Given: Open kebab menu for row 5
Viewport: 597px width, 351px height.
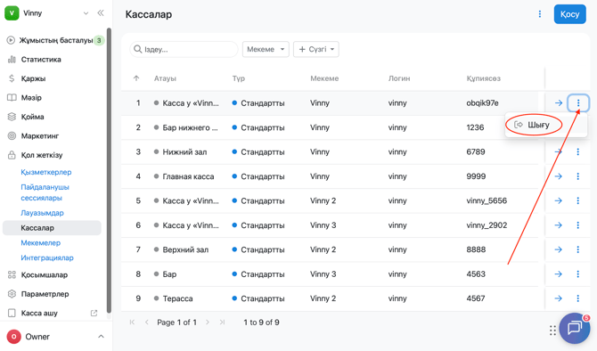Looking at the screenshot, I should [x=578, y=200].
